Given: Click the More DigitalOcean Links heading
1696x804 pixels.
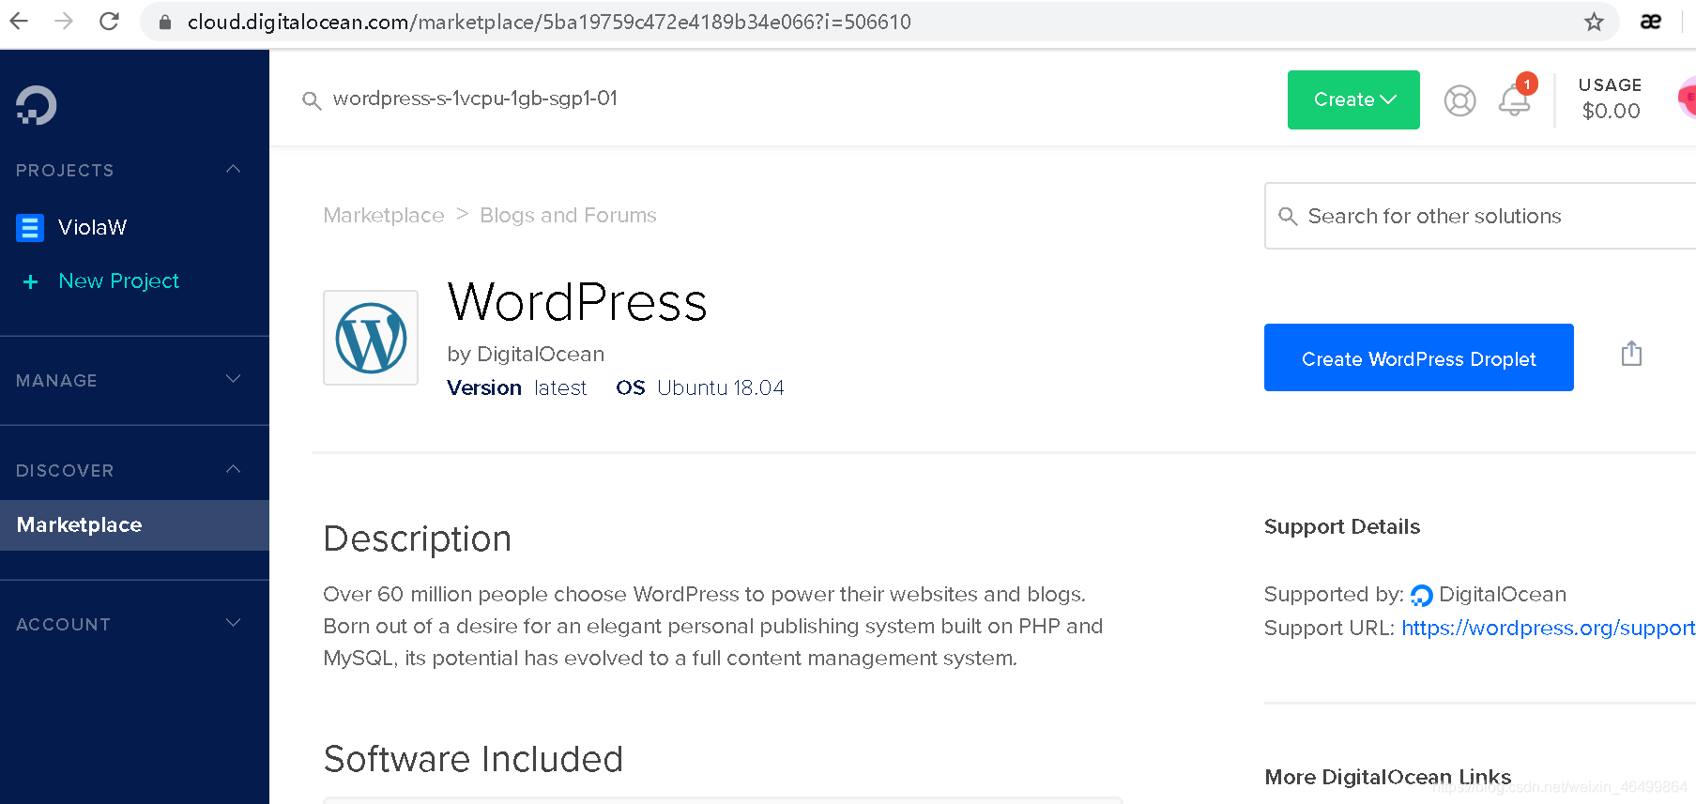Looking at the screenshot, I should pyautogui.click(x=1387, y=777).
